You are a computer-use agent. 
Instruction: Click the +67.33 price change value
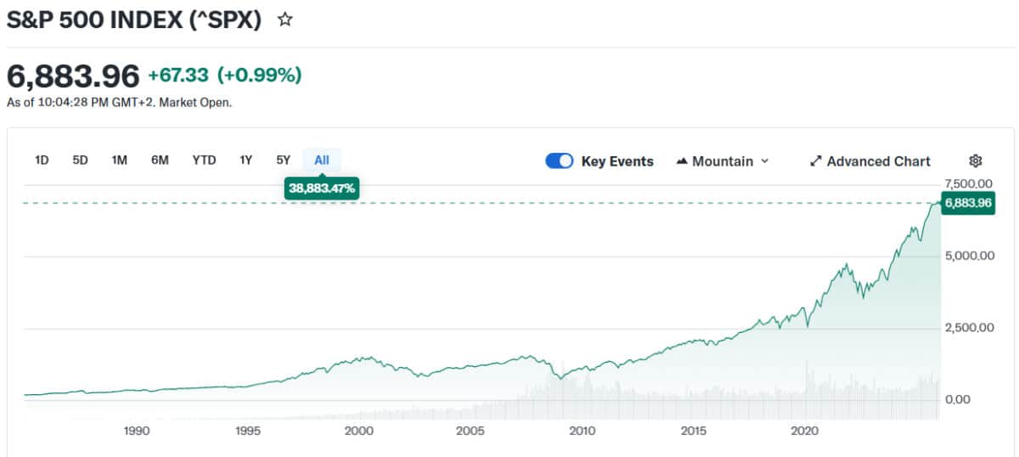pos(178,76)
